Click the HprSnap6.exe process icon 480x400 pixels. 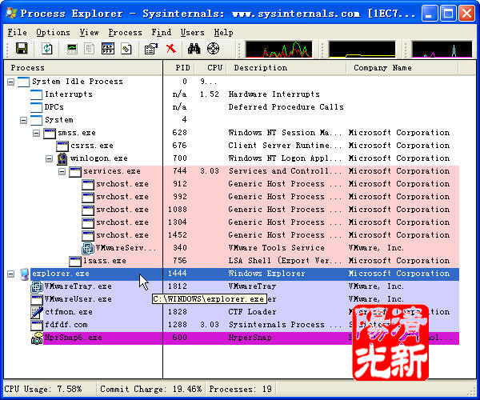pos(37,338)
